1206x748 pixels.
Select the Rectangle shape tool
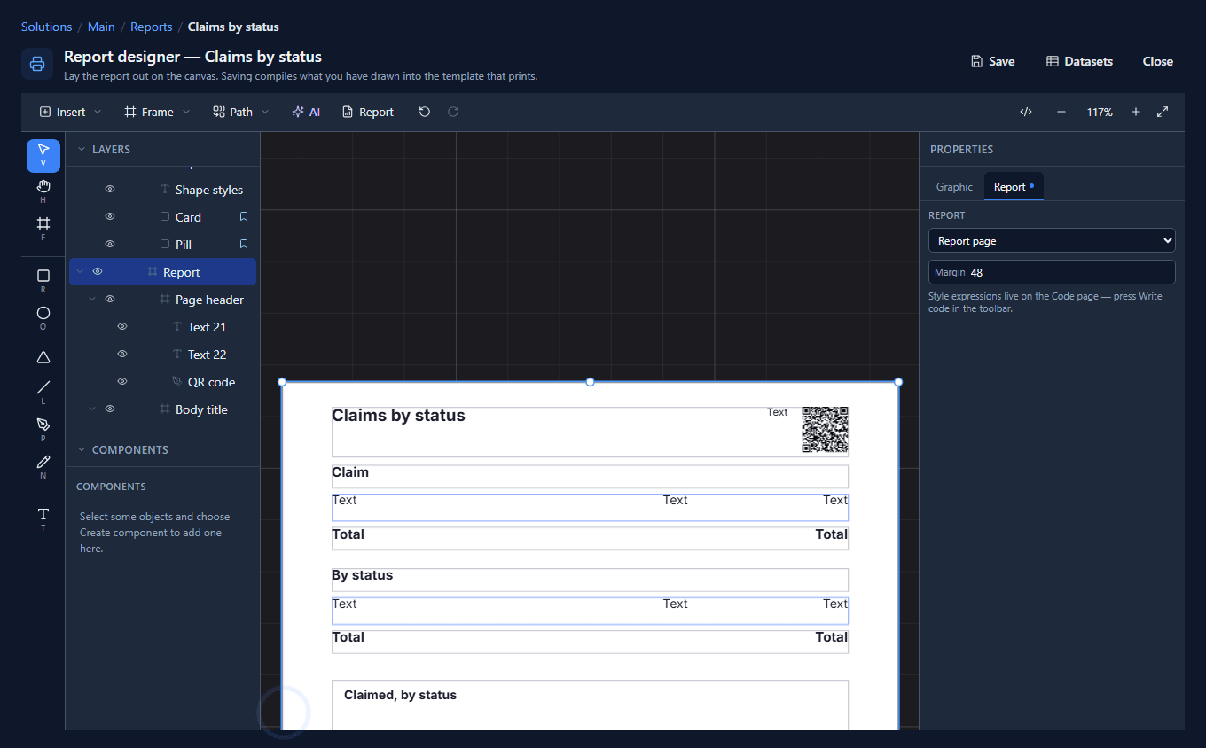[x=43, y=280]
